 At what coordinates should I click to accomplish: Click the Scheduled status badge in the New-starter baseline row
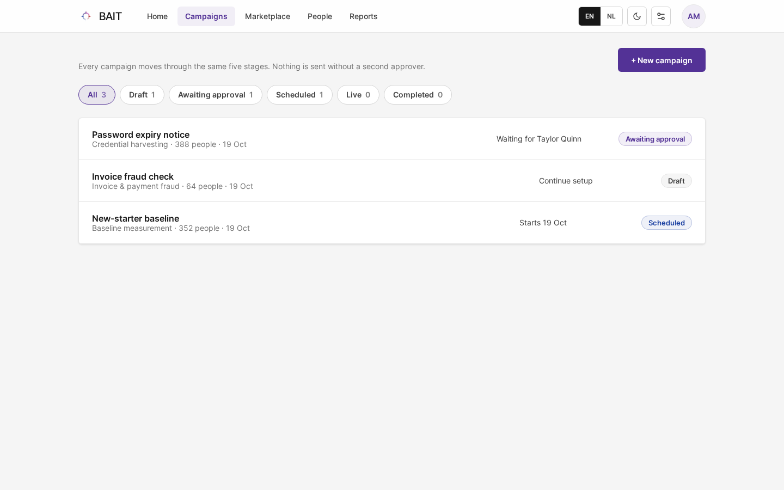click(666, 223)
